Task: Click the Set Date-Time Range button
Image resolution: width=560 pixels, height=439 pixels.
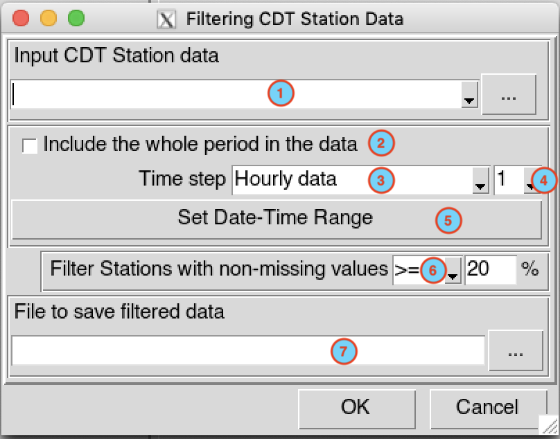Action: (277, 219)
